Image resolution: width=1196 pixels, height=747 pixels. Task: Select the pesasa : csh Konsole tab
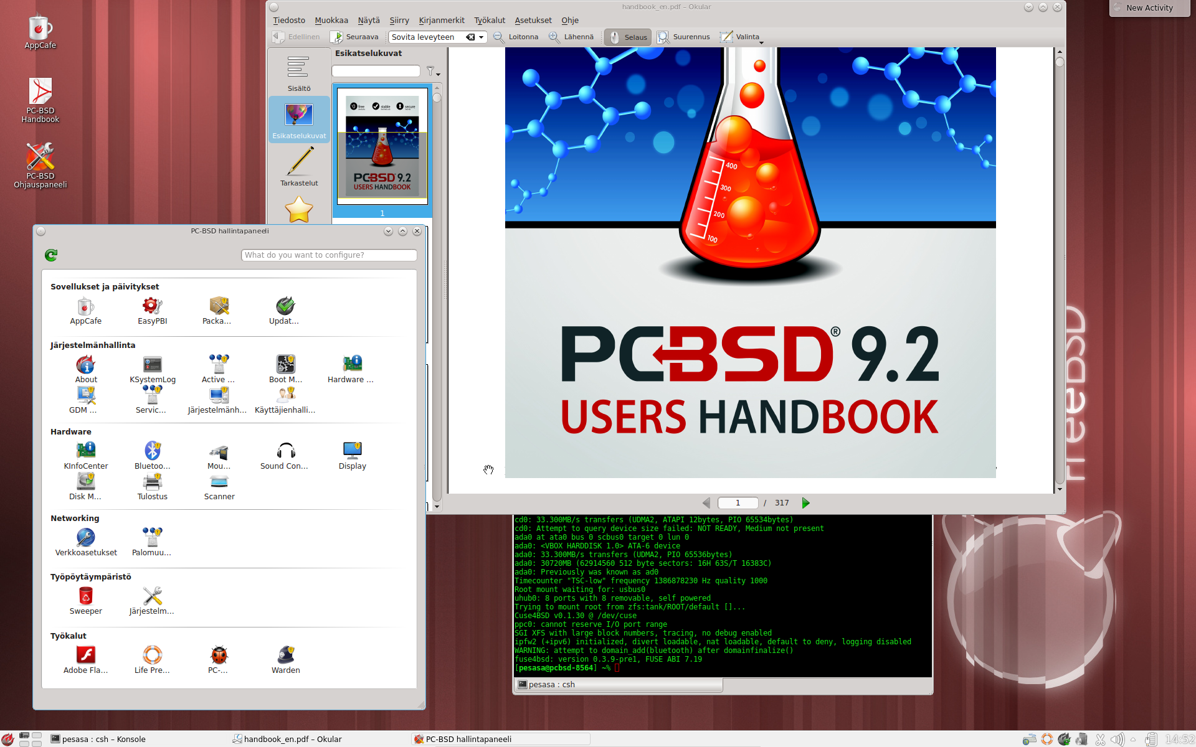point(619,685)
